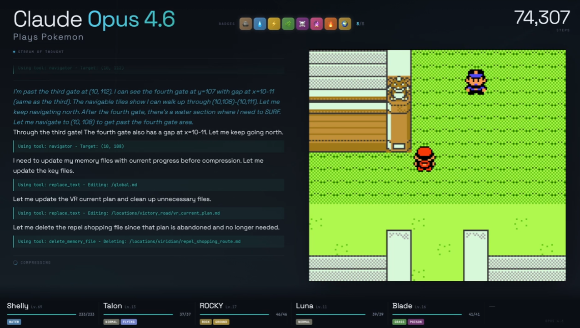Click Shelly's 233/233 HP value
Screen dimensions: 580x328
pyautogui.click(x=86, y=314)
